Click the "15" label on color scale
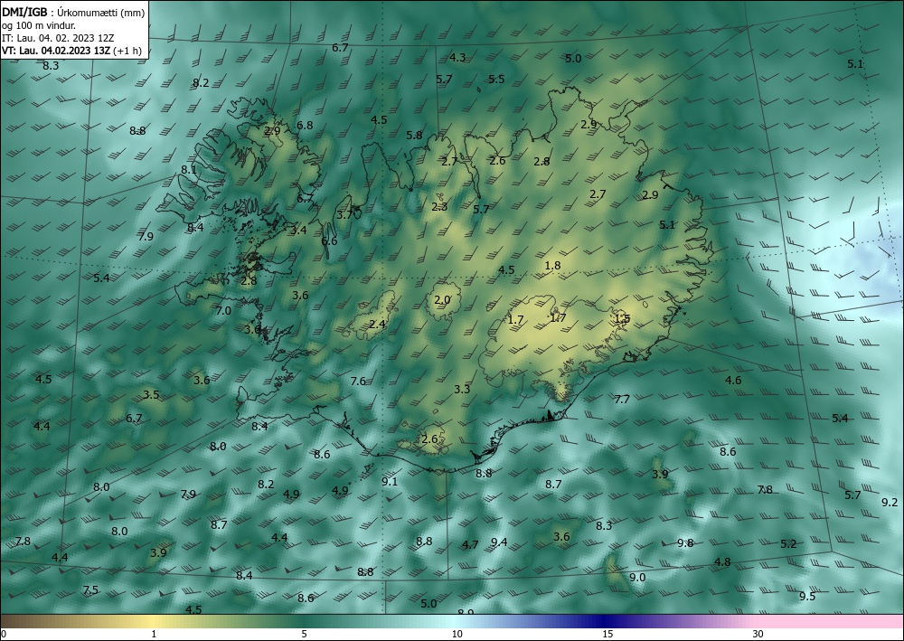The width and height of the screenshot is (904, 641). click(x=607, y=635)
